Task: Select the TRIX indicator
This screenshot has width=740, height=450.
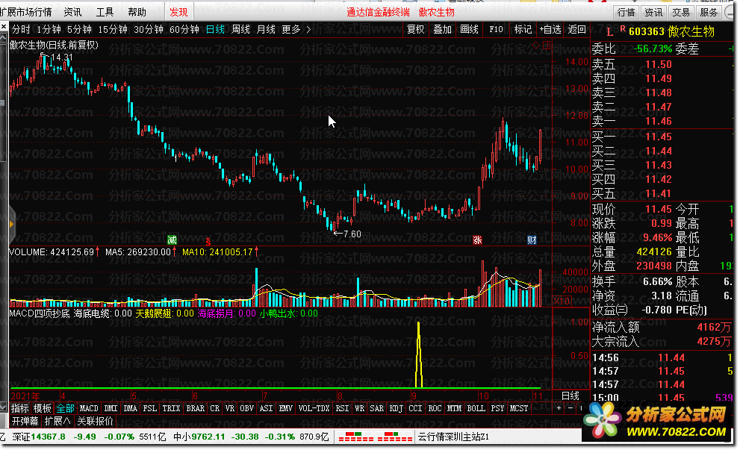Action: 171,408
